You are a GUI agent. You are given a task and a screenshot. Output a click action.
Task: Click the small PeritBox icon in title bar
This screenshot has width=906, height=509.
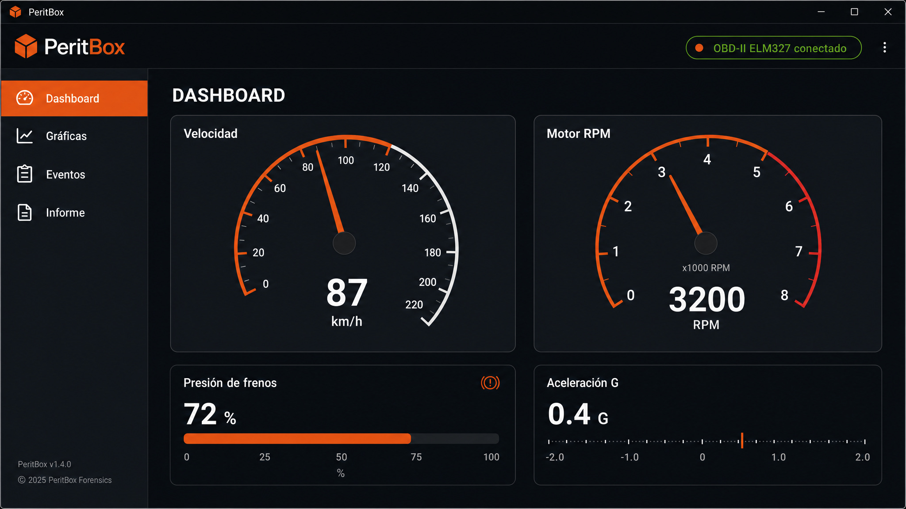coord(15,12)
